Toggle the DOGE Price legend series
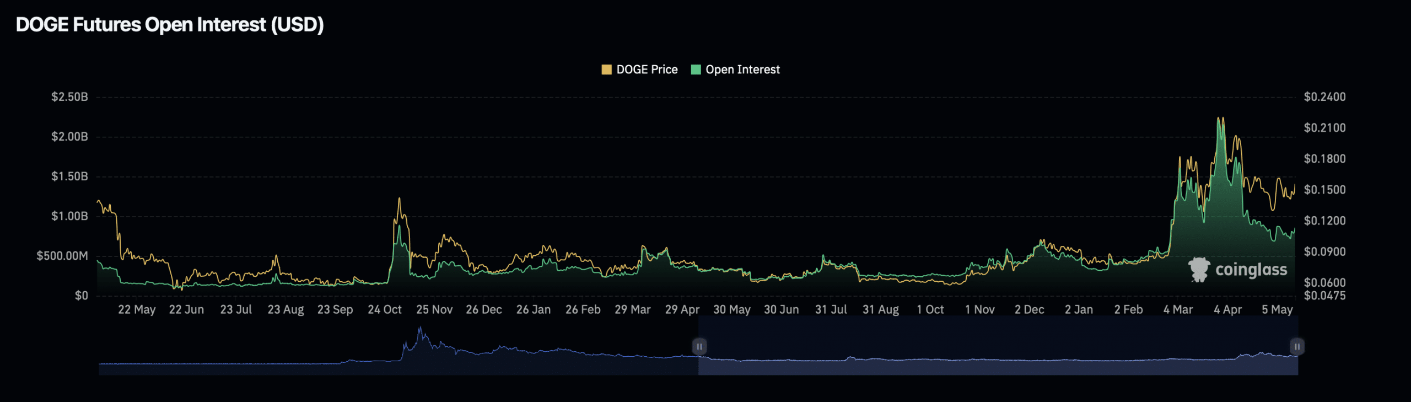 pyautogui.click(x=639, y=69)
